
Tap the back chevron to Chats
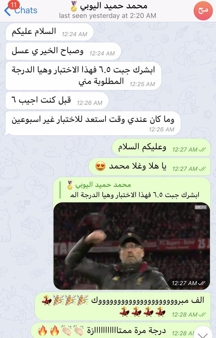(7, 11)
